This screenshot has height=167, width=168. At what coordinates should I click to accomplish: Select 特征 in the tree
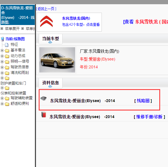[x=14, y=45]
